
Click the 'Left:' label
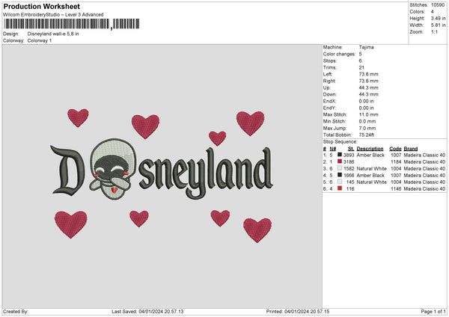(x=328, y=74)
